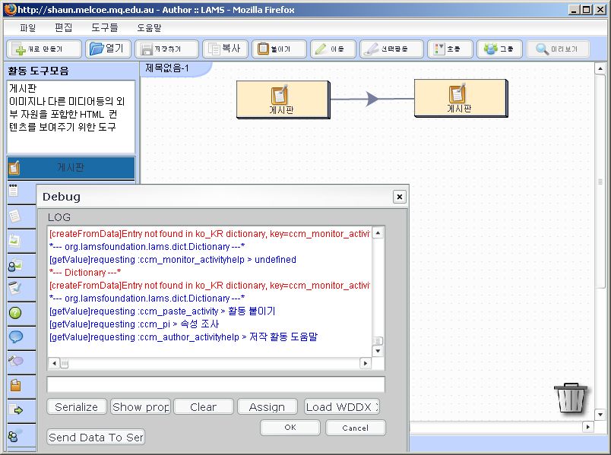611x455 pixels.
Task: Open the 파일 (File) menu
Action: (x=28, y=27)
